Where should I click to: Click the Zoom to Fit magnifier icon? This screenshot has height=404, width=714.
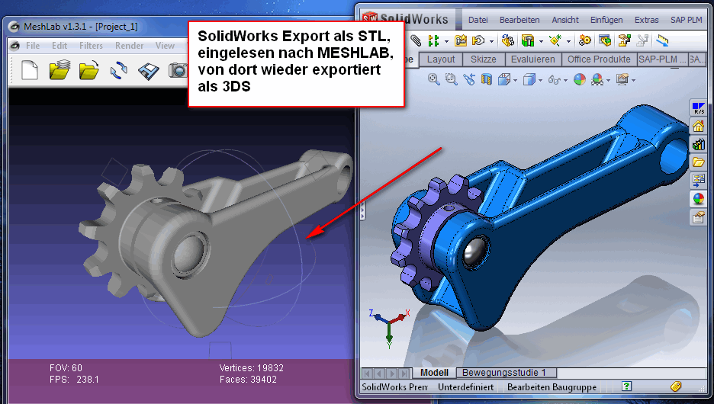click(x=433, y=79)
